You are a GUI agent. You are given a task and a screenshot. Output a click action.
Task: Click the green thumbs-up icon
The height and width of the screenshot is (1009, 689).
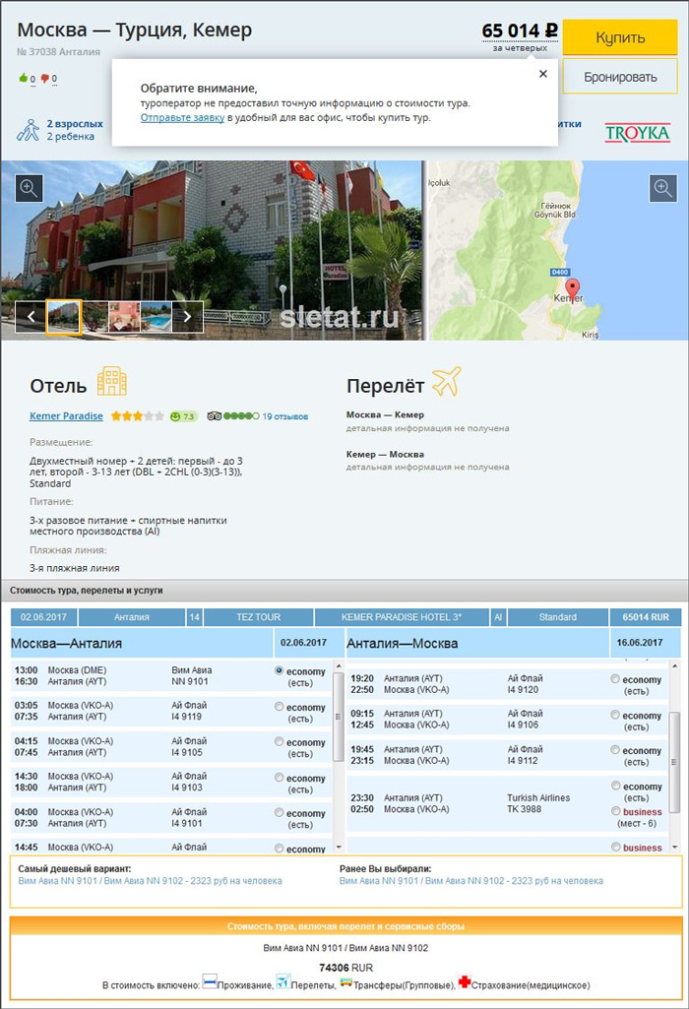pos(24,78)
